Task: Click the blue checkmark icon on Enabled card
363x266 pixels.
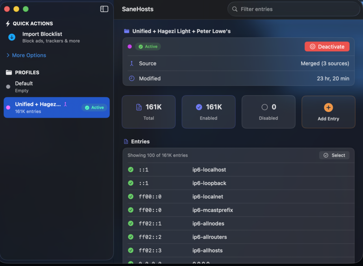Action: [199, 107]
